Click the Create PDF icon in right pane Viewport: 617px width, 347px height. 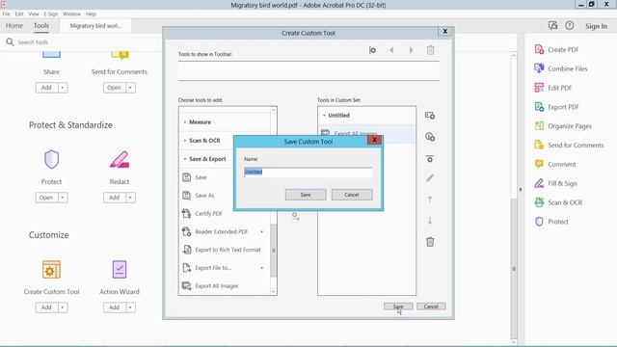(539, 49)
